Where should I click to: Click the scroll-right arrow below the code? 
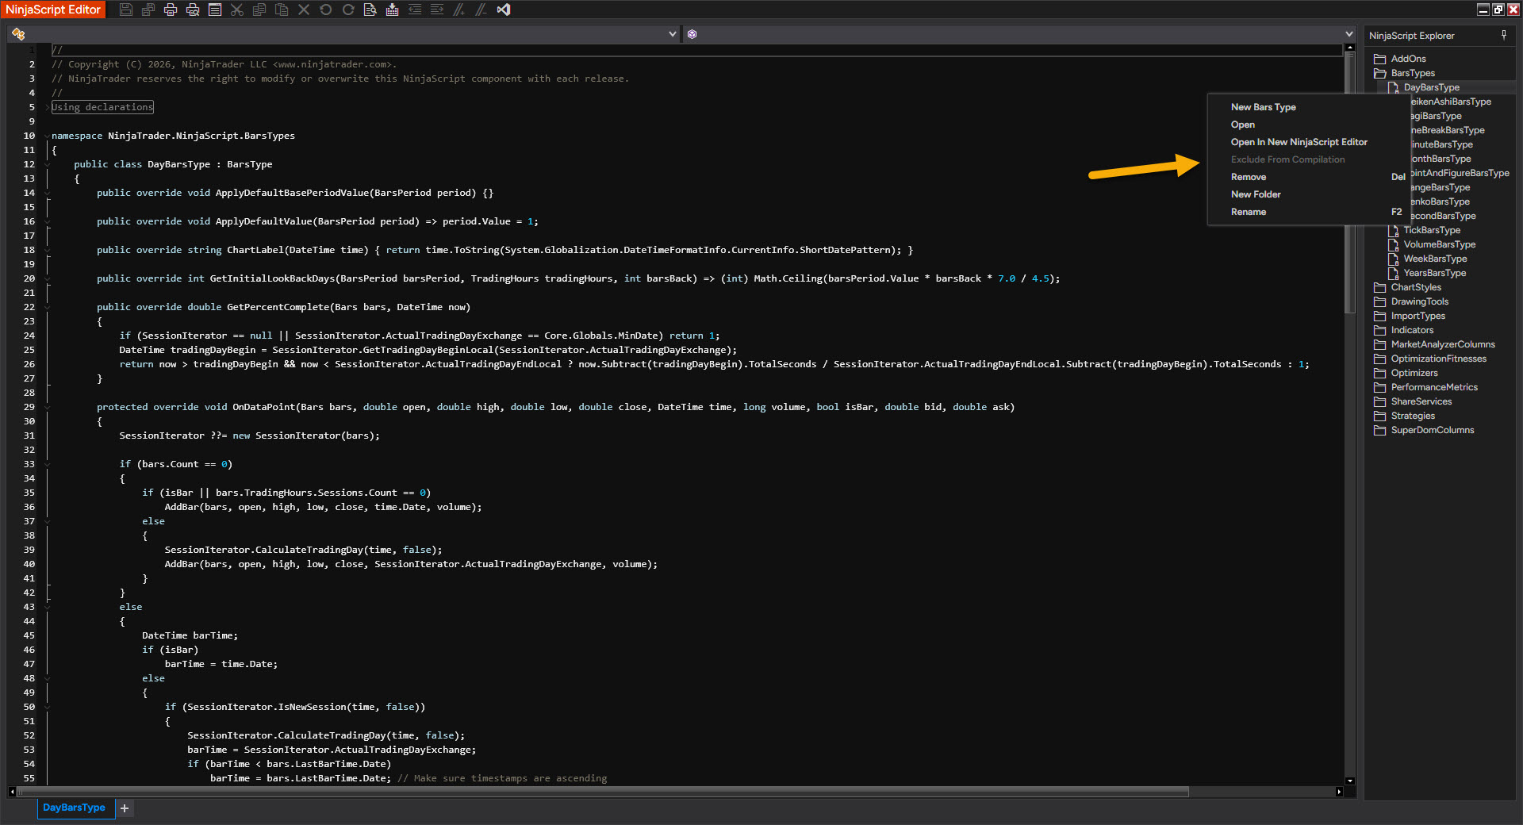[x=1339, y=792]
